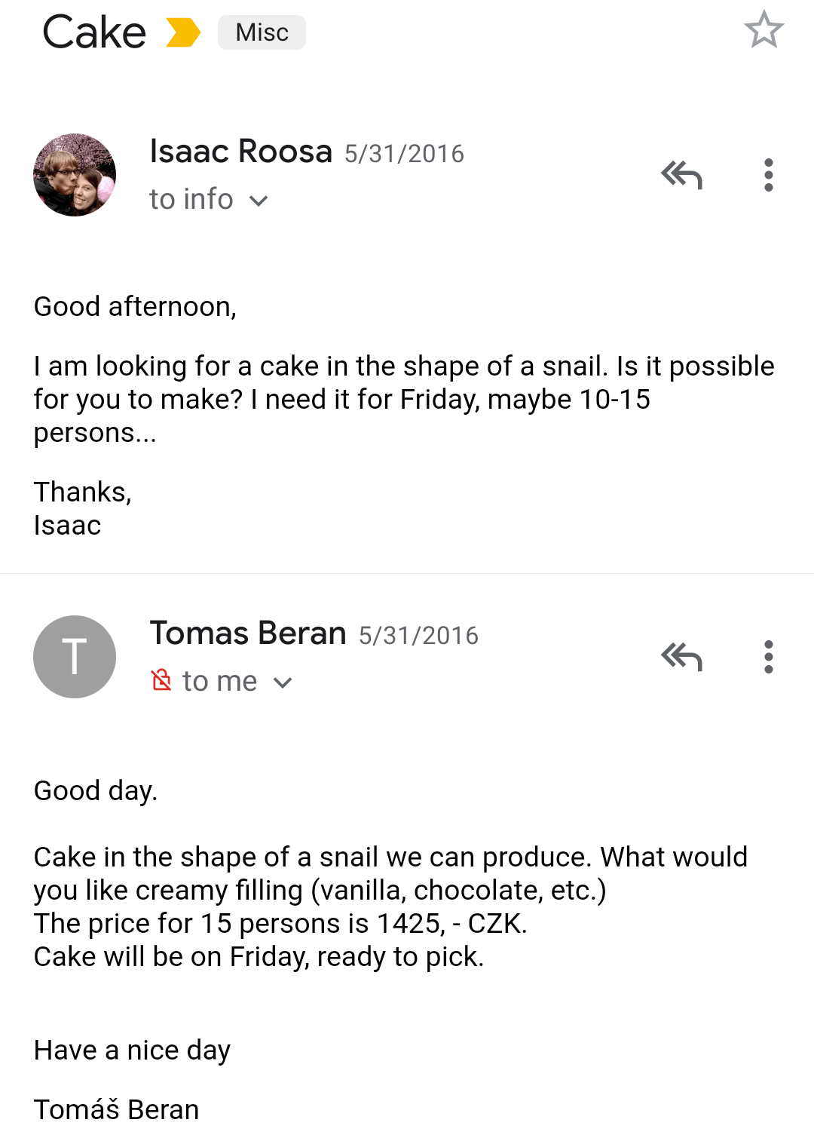814x1141 pixels.
Task: Open more options for Tomas Beran's message
Action: point(768,657)
